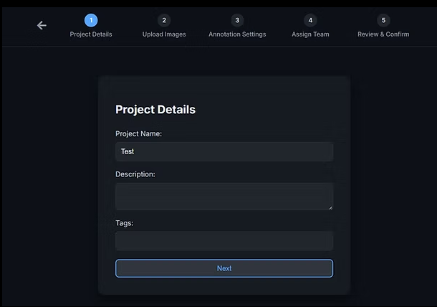
Task: Switch to the Annotation Settings step label
Action: click(x=237, y=34)
